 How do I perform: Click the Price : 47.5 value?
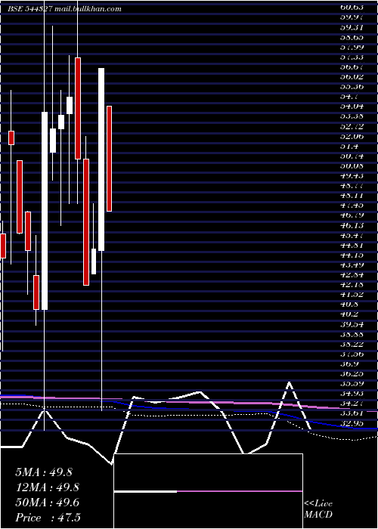(x=48, y=518)
